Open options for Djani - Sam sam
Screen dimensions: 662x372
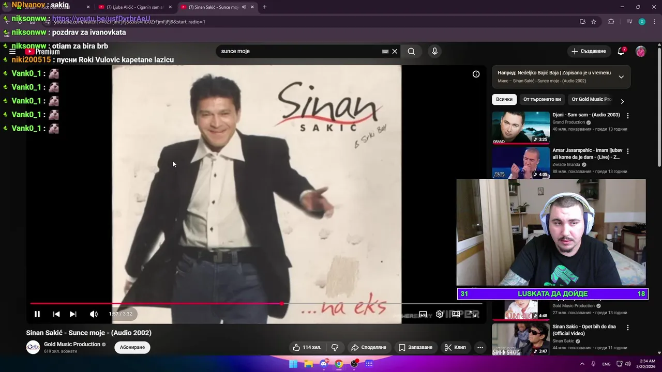coord(628,116)
